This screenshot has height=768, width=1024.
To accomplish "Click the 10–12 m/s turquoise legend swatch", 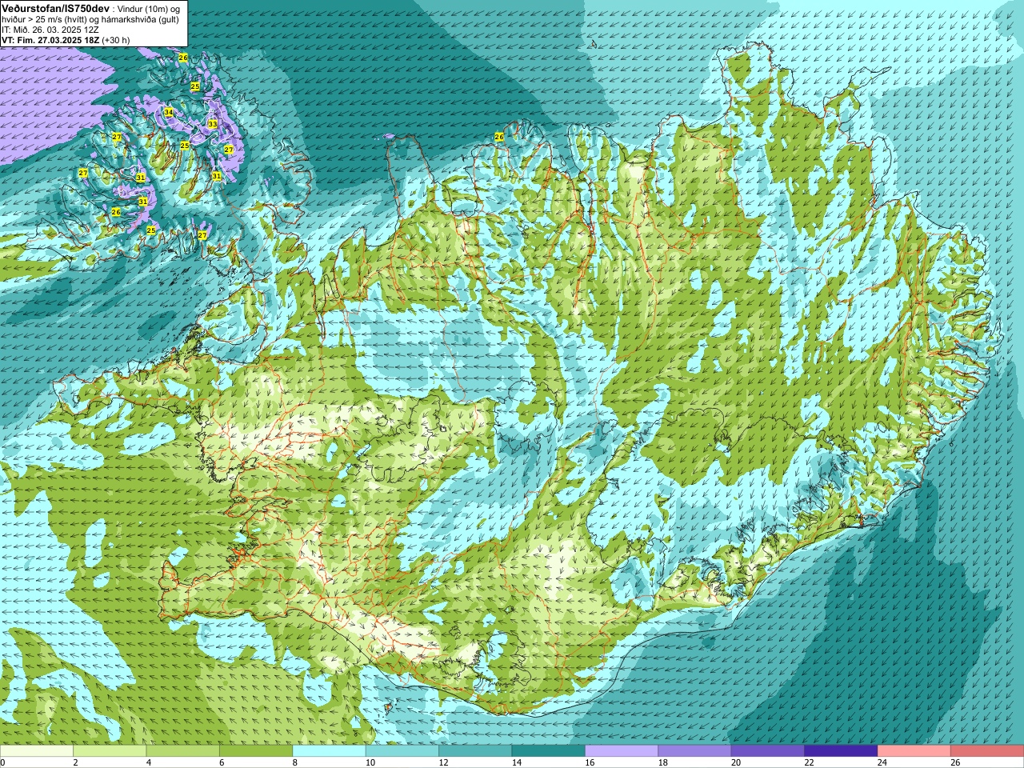I will tap(402, 750).
